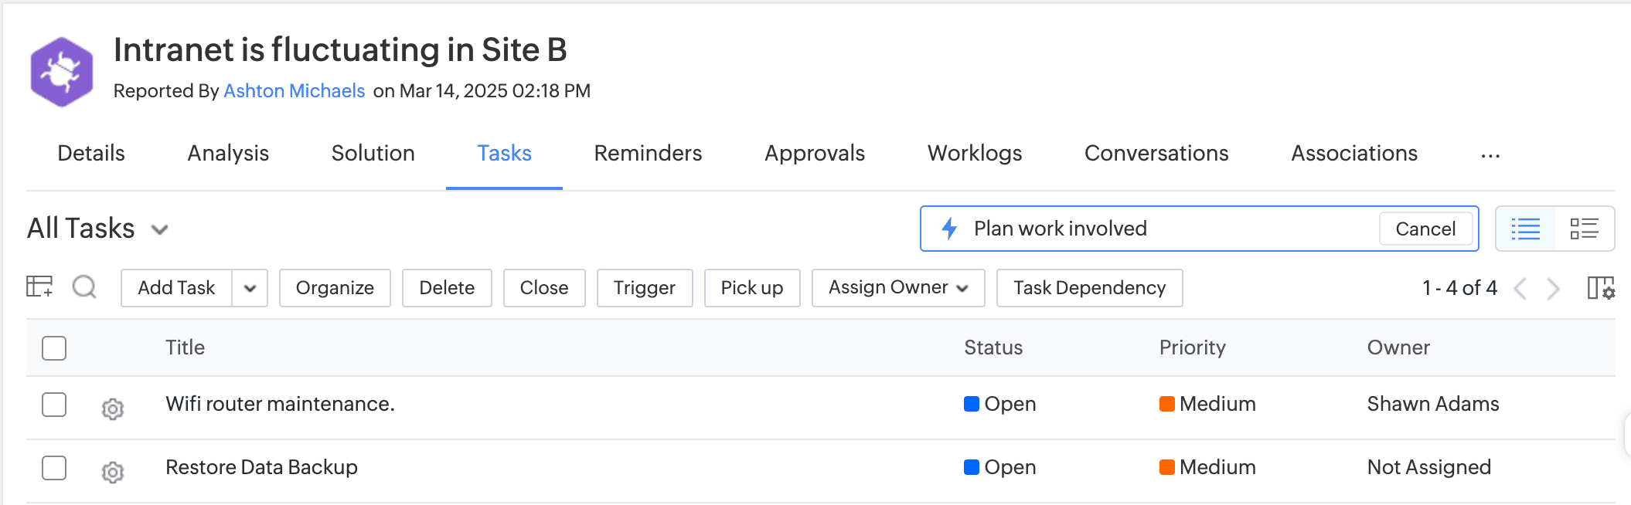1631x505 pixels.
Task: Check the Wifi router maintenance task checkbox
Action: [x=54, y=405]
